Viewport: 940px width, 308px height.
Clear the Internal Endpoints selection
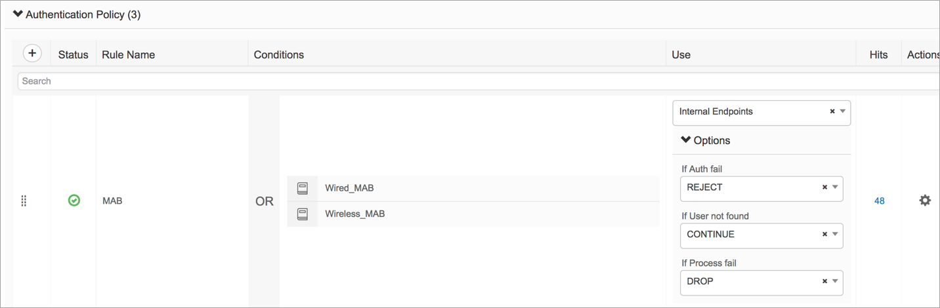[x=832, y=111]
